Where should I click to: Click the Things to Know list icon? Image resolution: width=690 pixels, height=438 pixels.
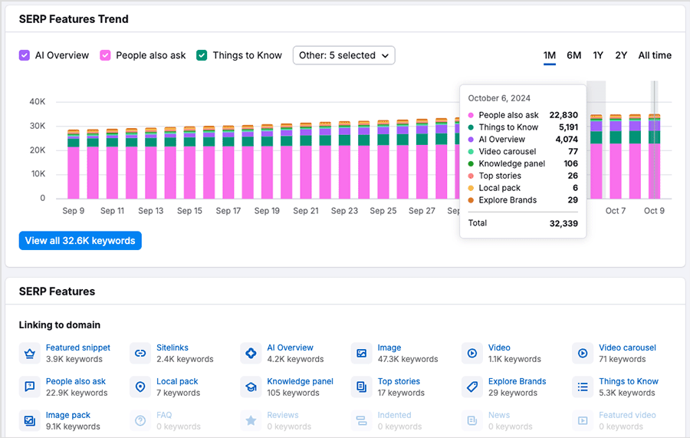click(583, 387)
